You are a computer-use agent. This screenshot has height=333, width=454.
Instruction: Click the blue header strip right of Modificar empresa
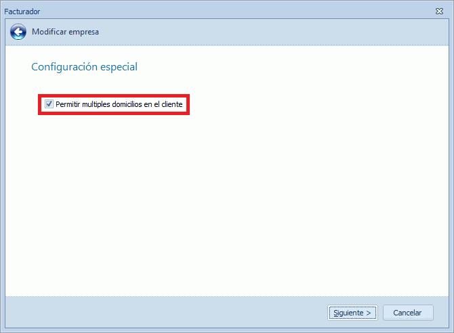(272, 32)
